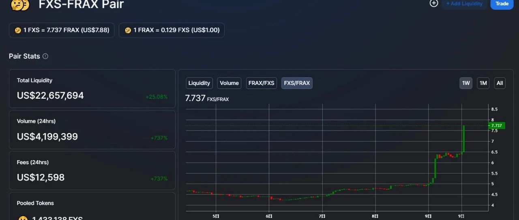Click the 1 FRAX = 0.129 FXS price pill

tap(172, 30)
